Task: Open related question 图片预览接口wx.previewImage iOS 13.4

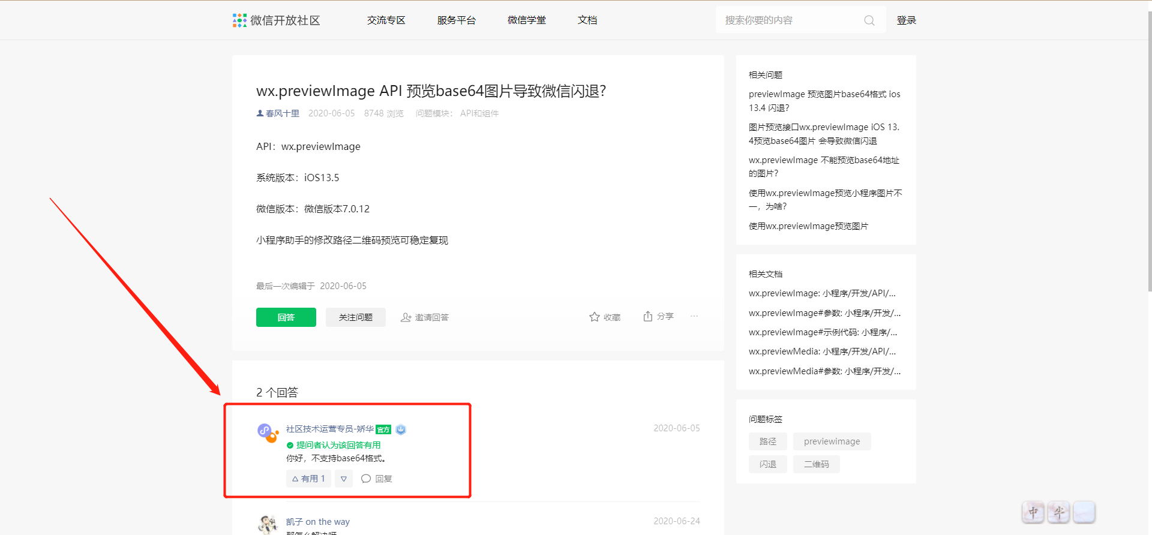Action: [x=824, y=134]
